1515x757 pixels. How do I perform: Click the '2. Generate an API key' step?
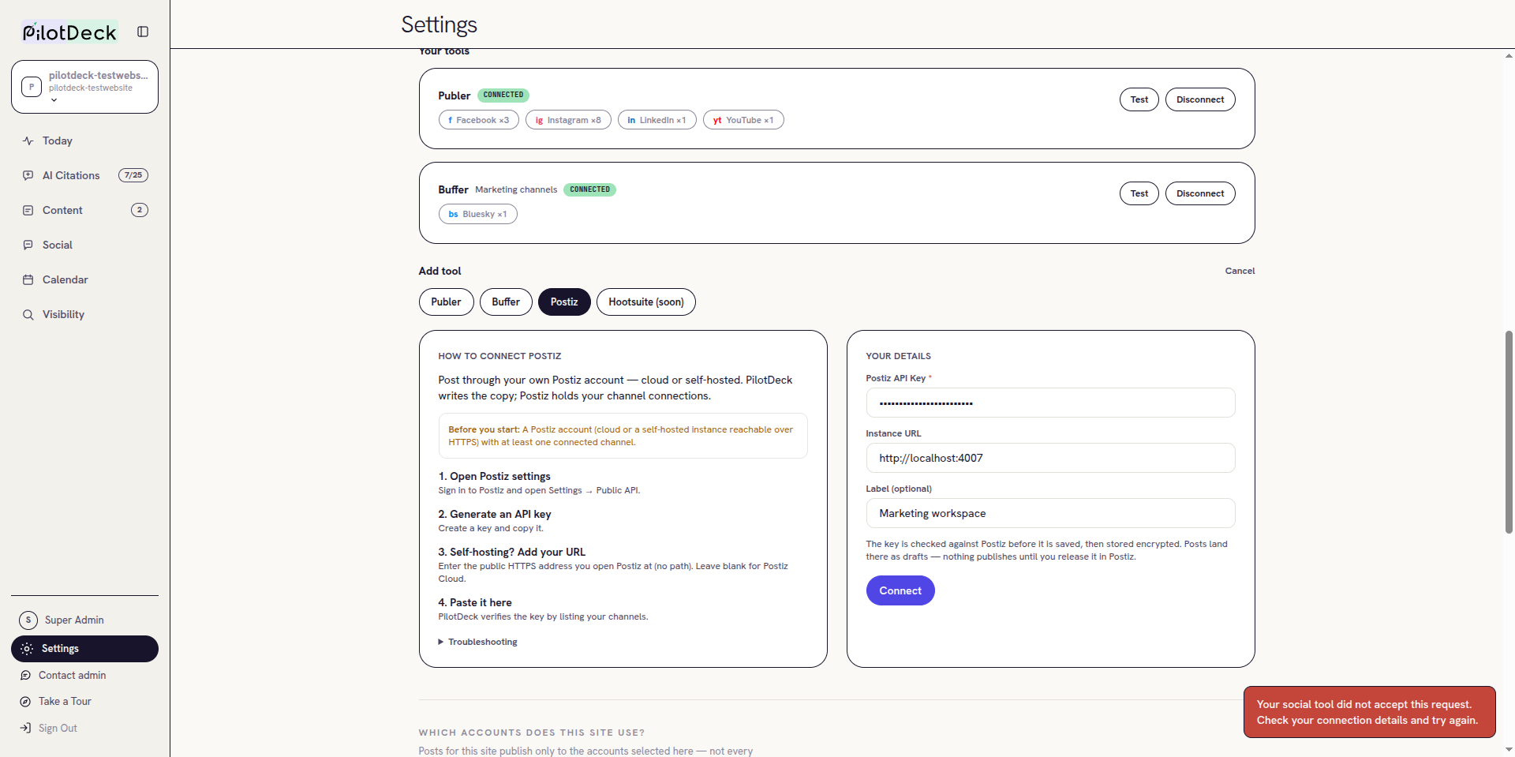click(494, 514)
